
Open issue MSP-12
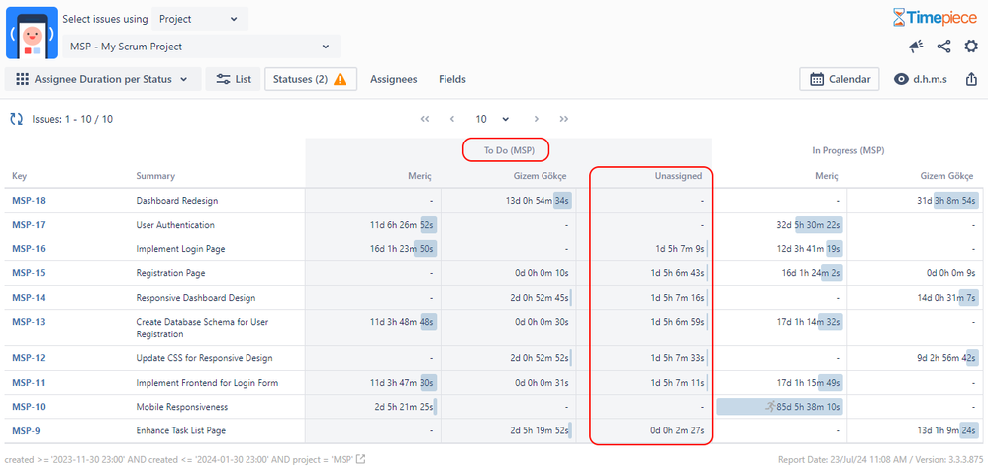(x=29, y=358)
